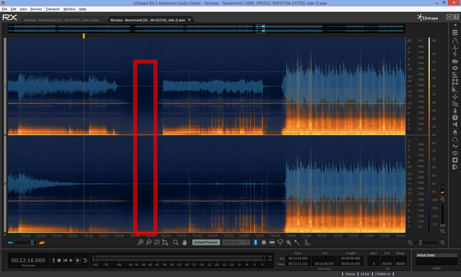Viewport: 461px width, 277px height.
Task: Toggle the harmonics selection icon
Action: pos(308,242)
